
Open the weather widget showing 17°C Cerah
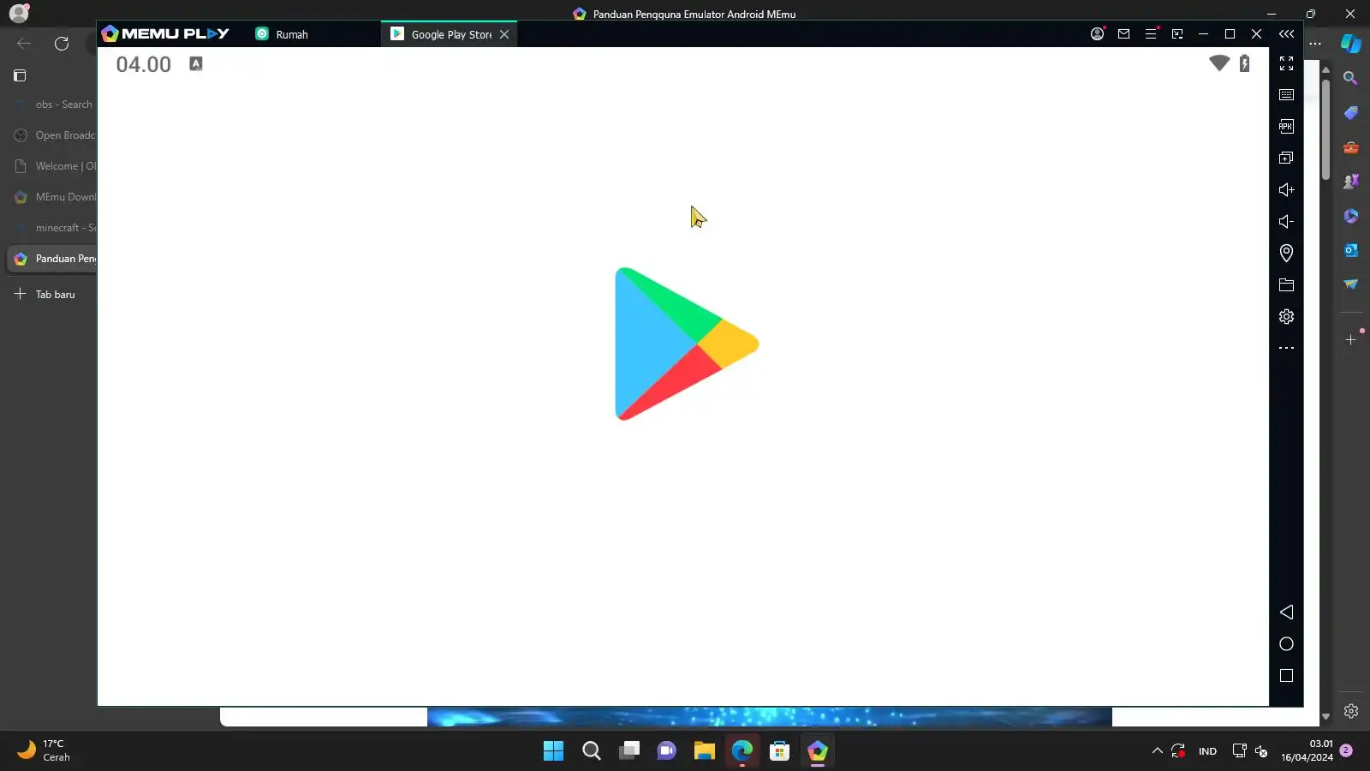pos(45,750)
